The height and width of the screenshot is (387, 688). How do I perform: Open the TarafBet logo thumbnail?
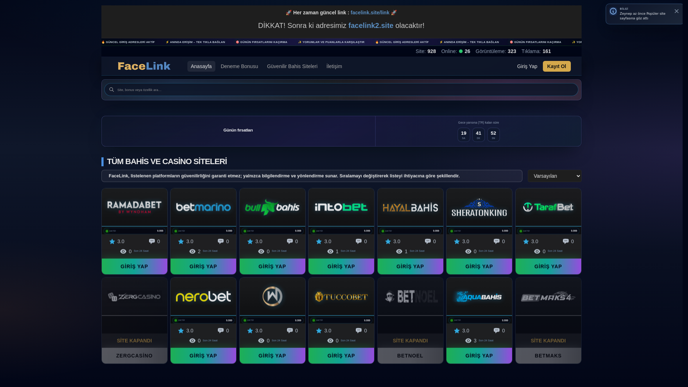548,207
